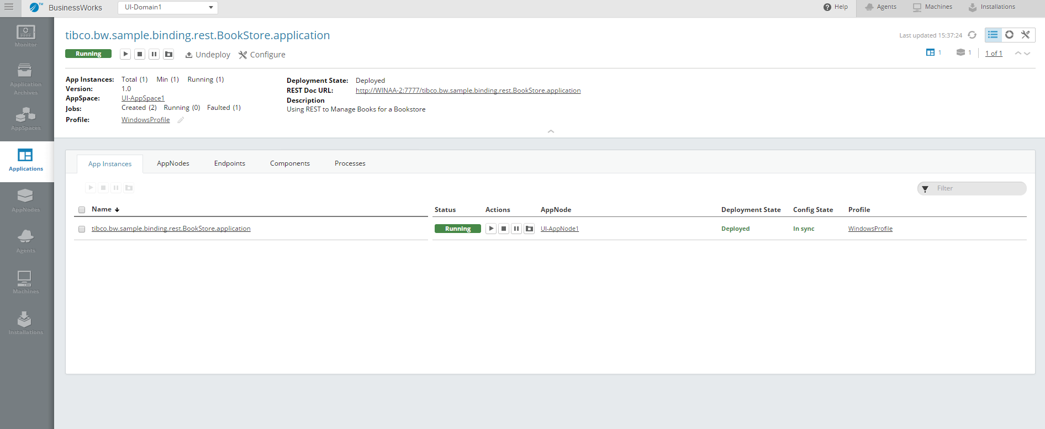Viewport: 1045px width, 429px height.
Task: Start the instance using the row play button
Action: (x=491, y=229)
